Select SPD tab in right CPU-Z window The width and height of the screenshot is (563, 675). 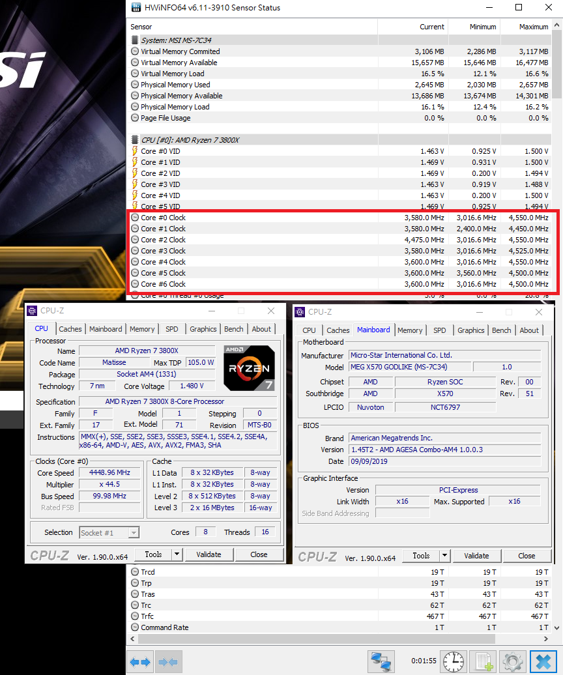[x=439, y=330]
